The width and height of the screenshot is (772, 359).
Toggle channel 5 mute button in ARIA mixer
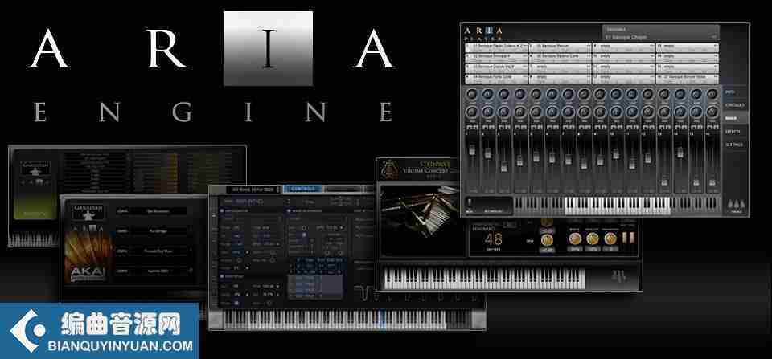click(533, 127)
